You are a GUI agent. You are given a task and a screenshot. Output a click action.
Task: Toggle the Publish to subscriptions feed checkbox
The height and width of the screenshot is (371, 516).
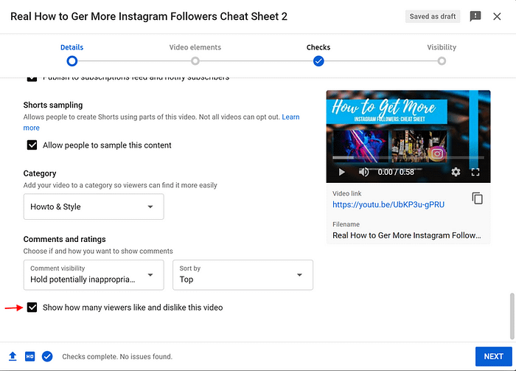coord(32,78)
